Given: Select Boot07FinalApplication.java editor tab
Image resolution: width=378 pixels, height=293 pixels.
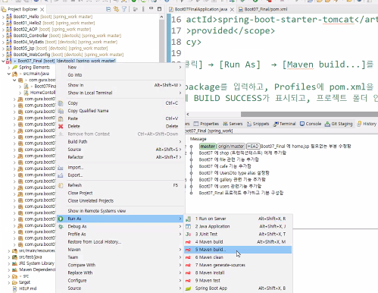Looking at the screenshot, I should (x=201, y=9).
